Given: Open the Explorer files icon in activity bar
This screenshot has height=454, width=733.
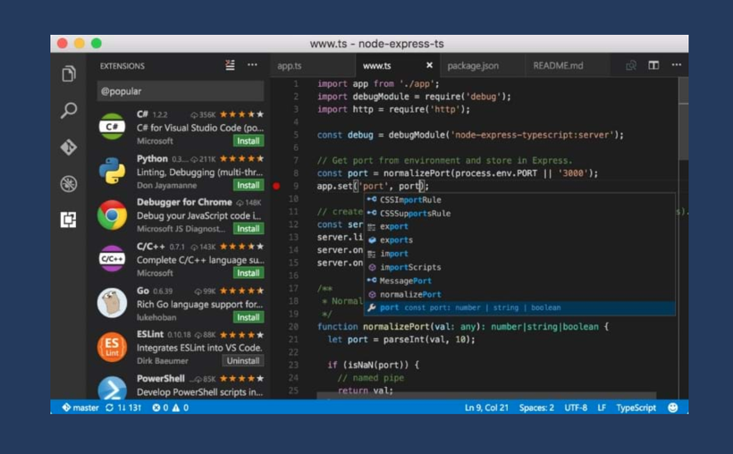Looking at the screenshot, I should tap(69, 74).
